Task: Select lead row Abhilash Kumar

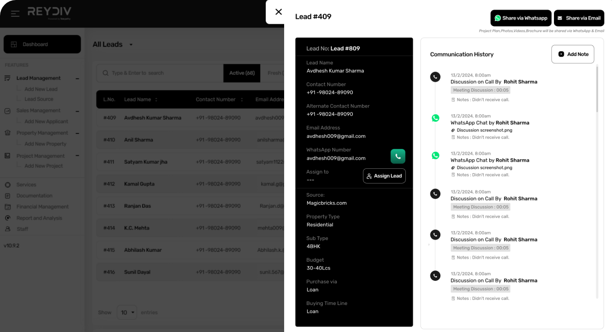Action: pos(190,250)
